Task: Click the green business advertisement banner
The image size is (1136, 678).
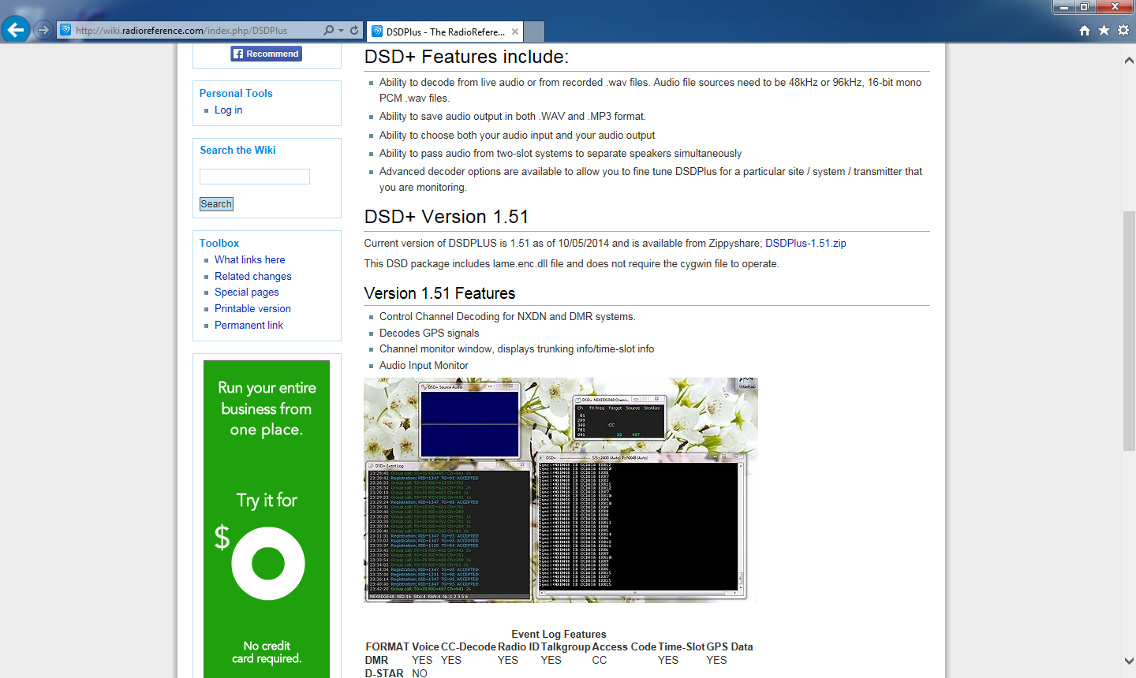Action: (x=267, y=519)
